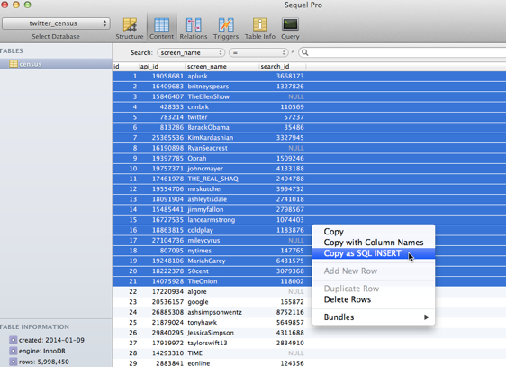Click the KimKardashian cell

click(211, 138)
